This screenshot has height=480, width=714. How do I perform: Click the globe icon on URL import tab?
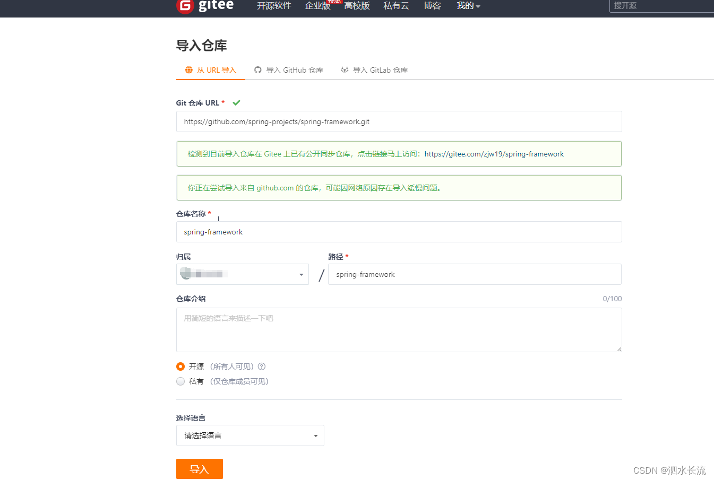click(x=189, y=70)
